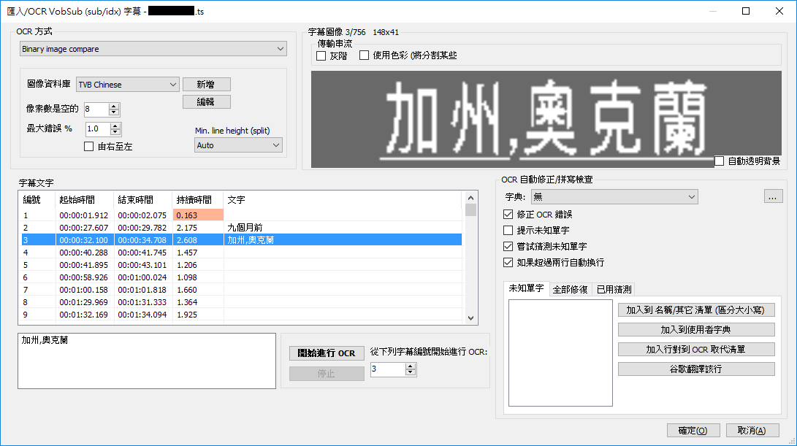Select subtitle row 9 starting 00:01:32.169
This screenshot has width=797, height=446.
pyautogui.click(x=241, y=315)
